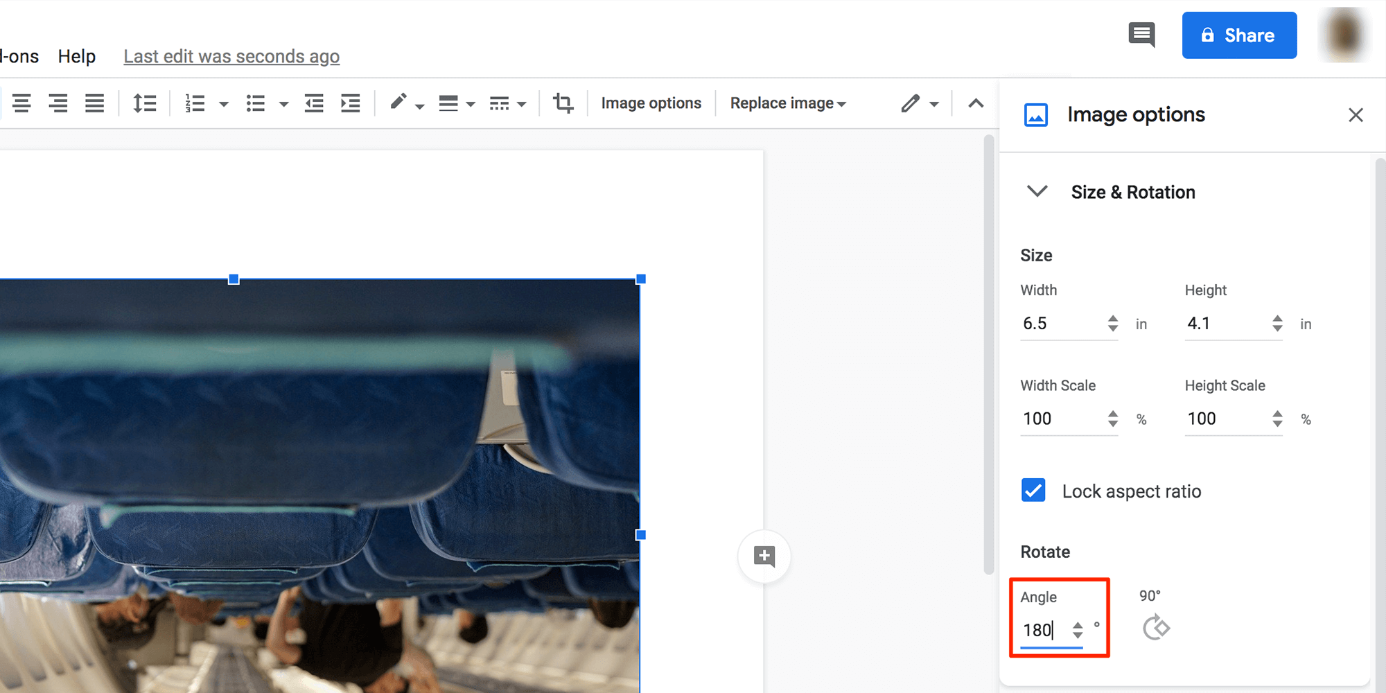Select the Crop image tool
Image resolution: width=1386 pixels, height=693 pixels.
click(563, 103)
